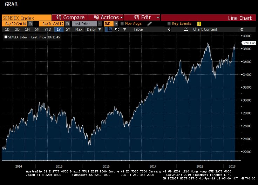Click the 2019 x-axis year label

232,166
